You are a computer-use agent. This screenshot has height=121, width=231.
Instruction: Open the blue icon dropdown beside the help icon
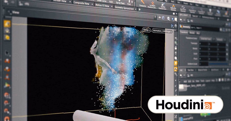pos(172,26)
